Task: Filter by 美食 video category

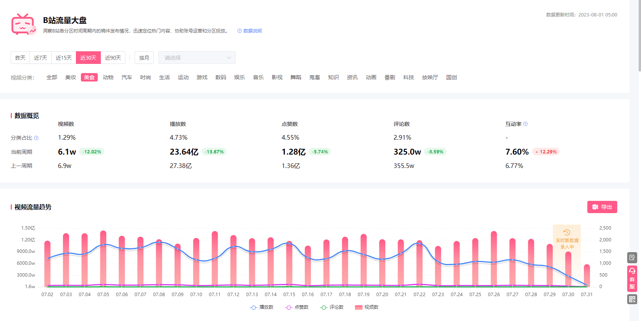Action: 89,77
